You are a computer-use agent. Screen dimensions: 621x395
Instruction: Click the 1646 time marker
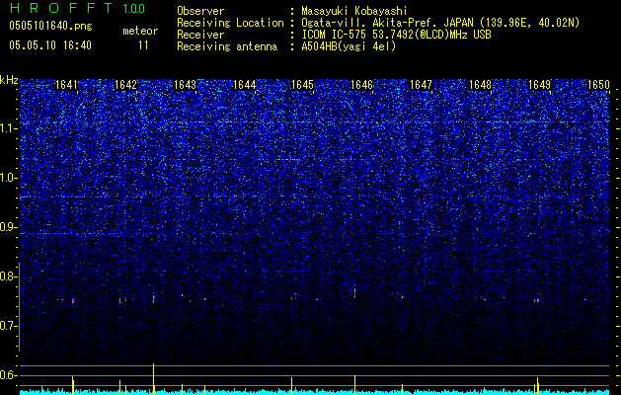pos(361,85)
